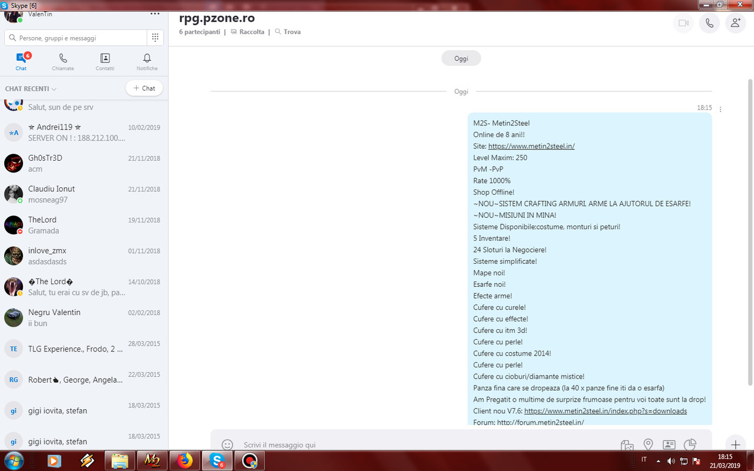Click the search field Persone, gruppi e messaggi
The width and height of the screenshot is (754, 471).
(x=76, y=38)
